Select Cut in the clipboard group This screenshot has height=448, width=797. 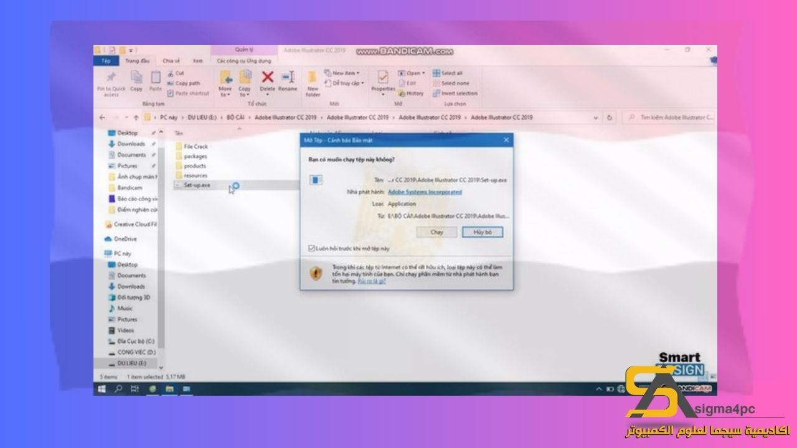click(x=175, y=73)
